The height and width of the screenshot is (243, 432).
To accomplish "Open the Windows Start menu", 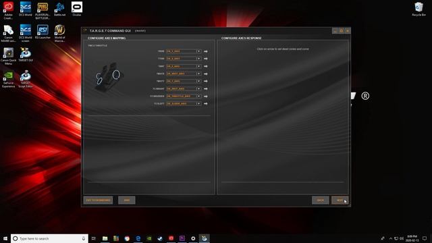I will pos(5,238).
